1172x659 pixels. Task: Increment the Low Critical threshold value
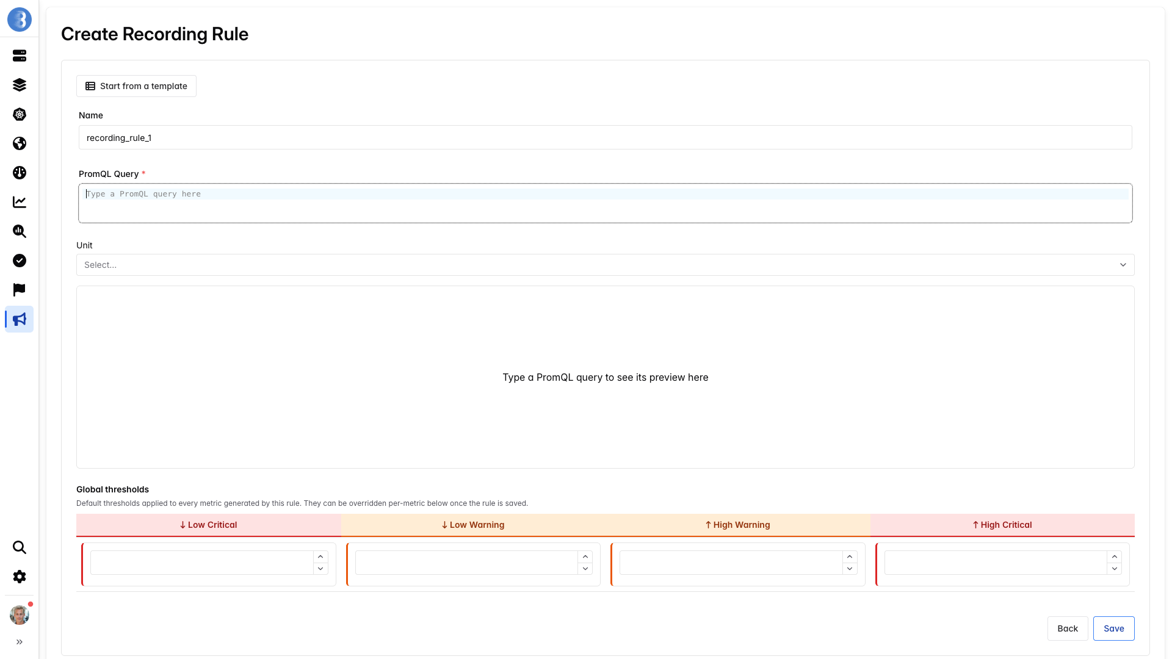pos(320,557)
